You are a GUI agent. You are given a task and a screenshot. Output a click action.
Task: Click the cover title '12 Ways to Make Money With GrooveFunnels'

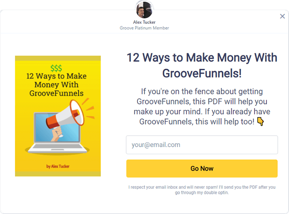(56, 85)
